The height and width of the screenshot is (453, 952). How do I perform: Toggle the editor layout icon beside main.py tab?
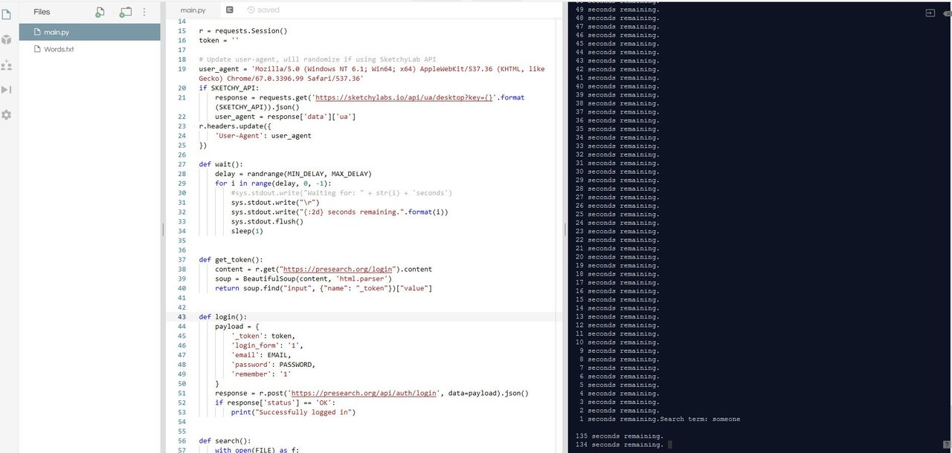[x=230, y=10]
